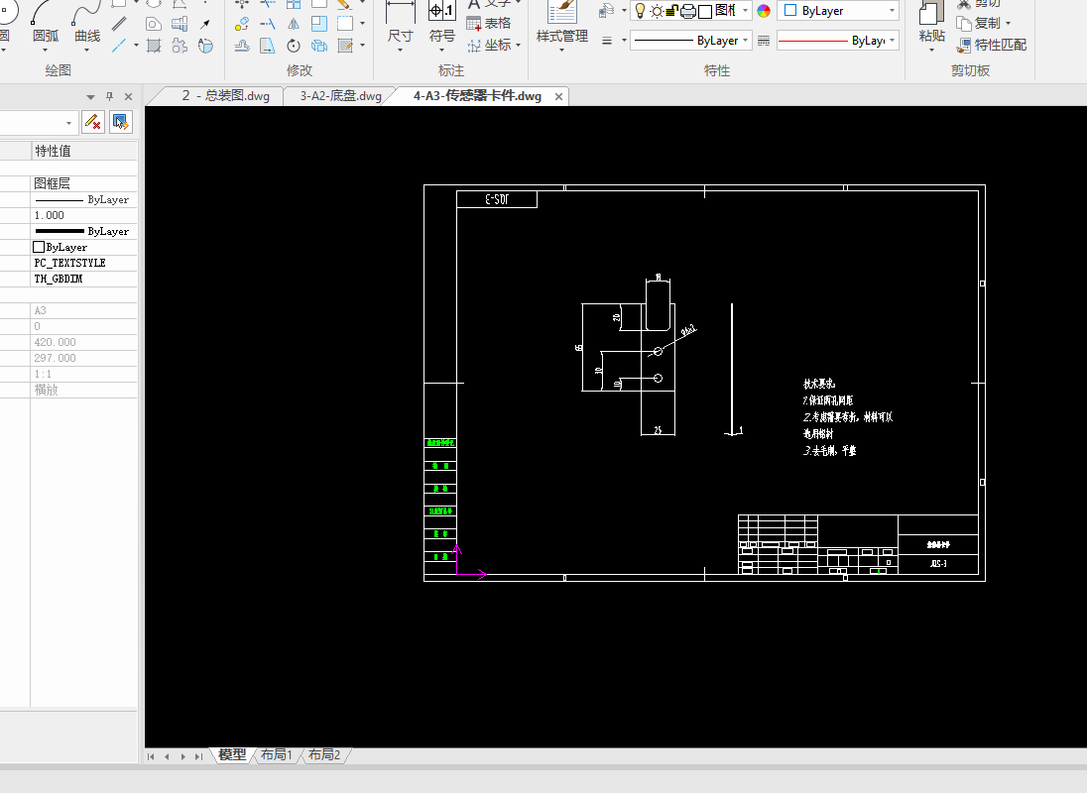Click the 1.000 linetype scale value

(x=84, y=215)
